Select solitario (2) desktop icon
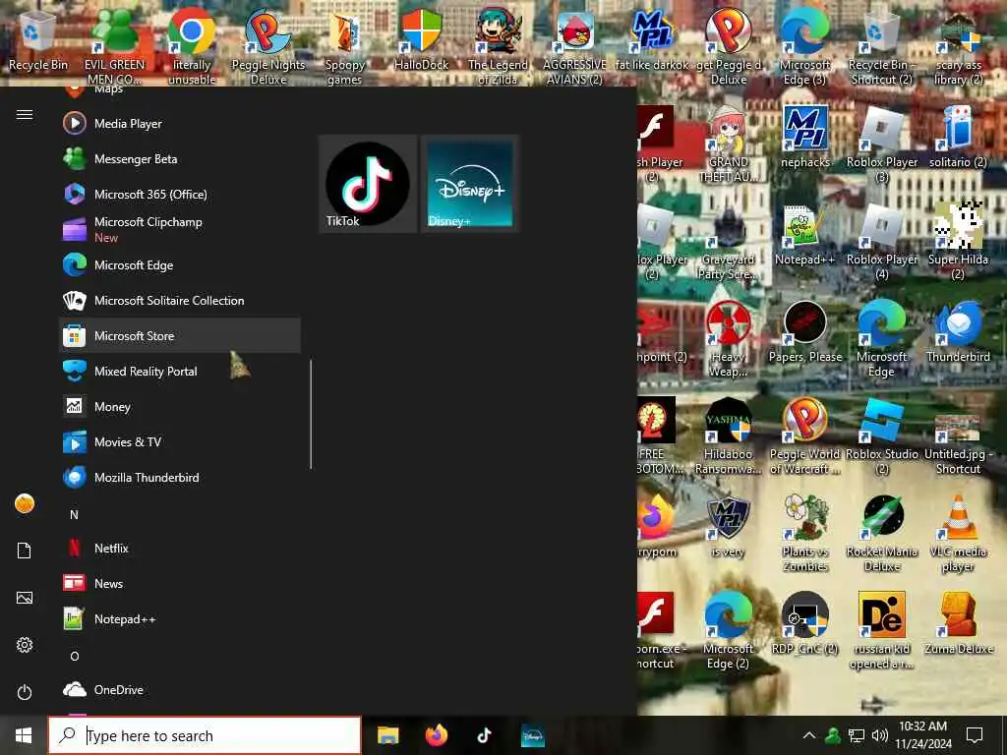 point(958,137)
